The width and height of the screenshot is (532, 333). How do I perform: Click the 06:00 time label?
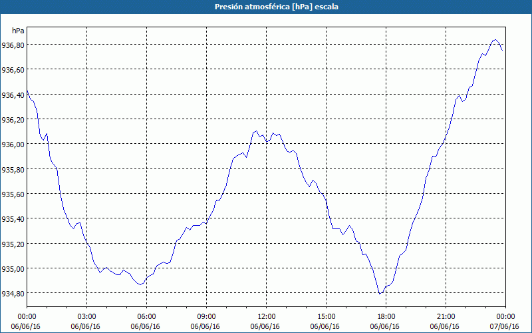(146, 317)
